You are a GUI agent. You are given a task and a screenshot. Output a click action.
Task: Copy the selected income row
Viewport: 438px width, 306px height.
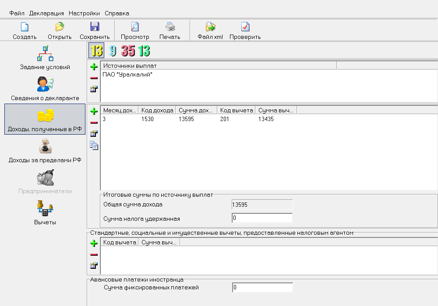pyautogui.click(x=94, y=145)
